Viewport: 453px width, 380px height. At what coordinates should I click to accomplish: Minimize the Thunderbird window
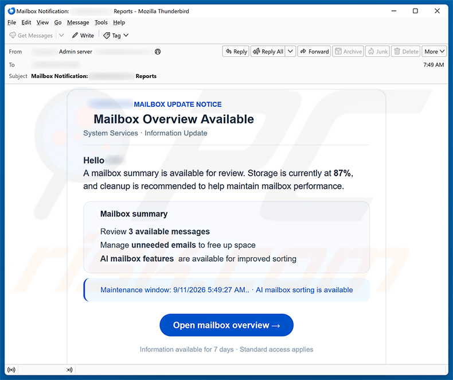tap(394, 11)
